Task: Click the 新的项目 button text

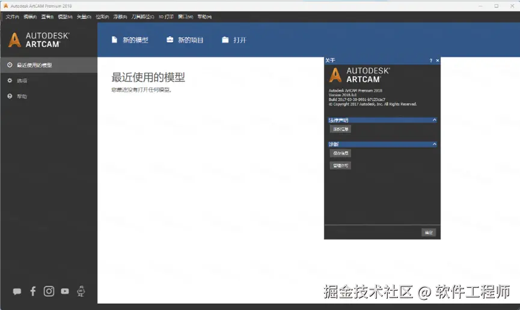Action: tap(191, 40)
